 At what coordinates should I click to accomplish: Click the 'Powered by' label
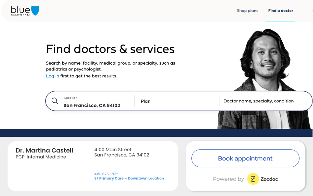coord(228,179)
